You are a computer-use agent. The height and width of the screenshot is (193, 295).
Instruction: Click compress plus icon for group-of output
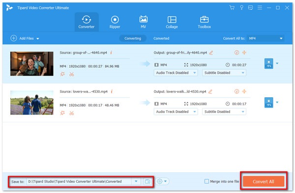[244, 53]
